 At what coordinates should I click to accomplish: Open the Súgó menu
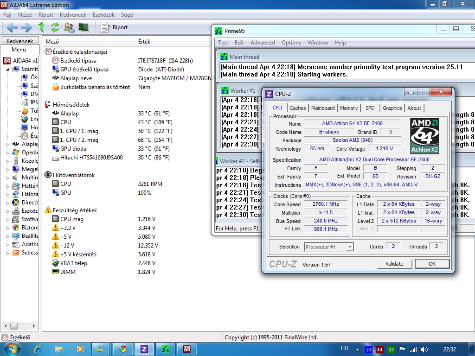click(x=127, y=15)
